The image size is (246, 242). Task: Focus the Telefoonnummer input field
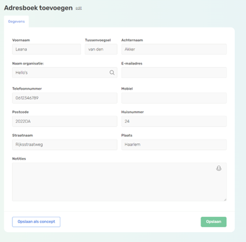pyautogui.click(x=65, y=98)
